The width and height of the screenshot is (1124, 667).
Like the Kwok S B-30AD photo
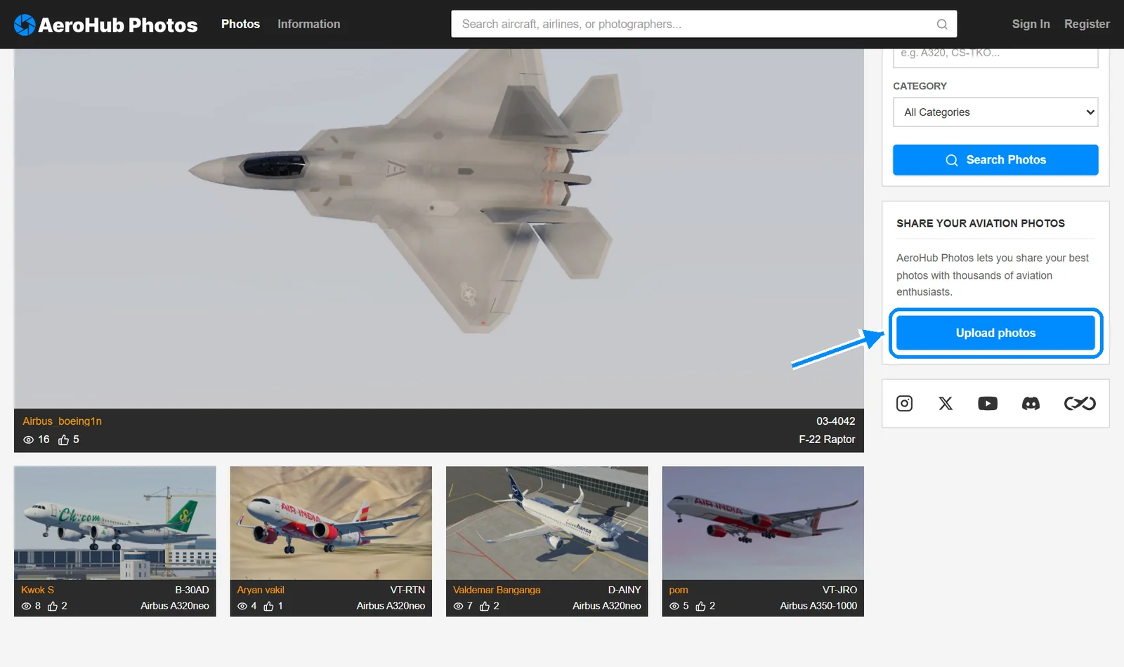click(x=53, y=606)
